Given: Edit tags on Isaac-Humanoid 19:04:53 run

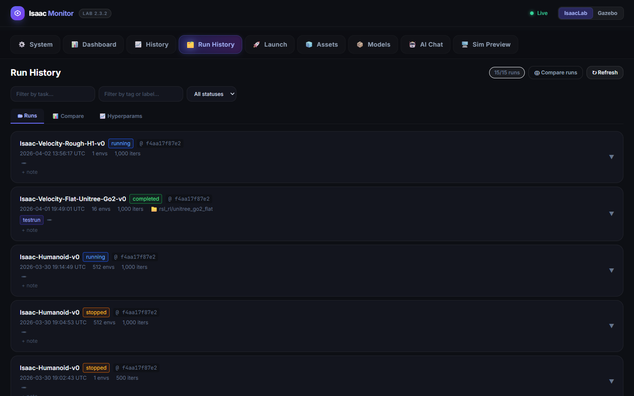Looking at the screenshot, I should point(24,332).
